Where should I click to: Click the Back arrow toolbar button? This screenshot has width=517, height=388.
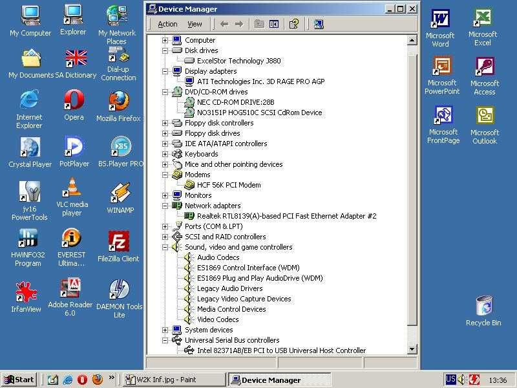click(224, 24)
